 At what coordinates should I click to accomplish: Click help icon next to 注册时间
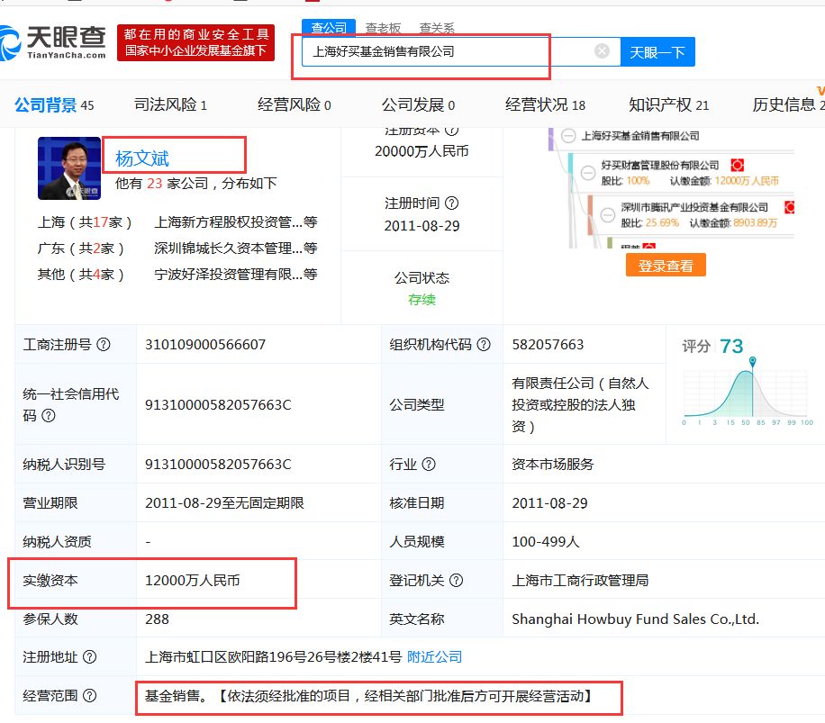pyautogui.click(x=451, y=203)
